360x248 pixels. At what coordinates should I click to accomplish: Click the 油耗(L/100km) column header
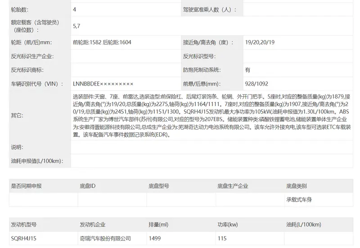(x=303, y=225)
